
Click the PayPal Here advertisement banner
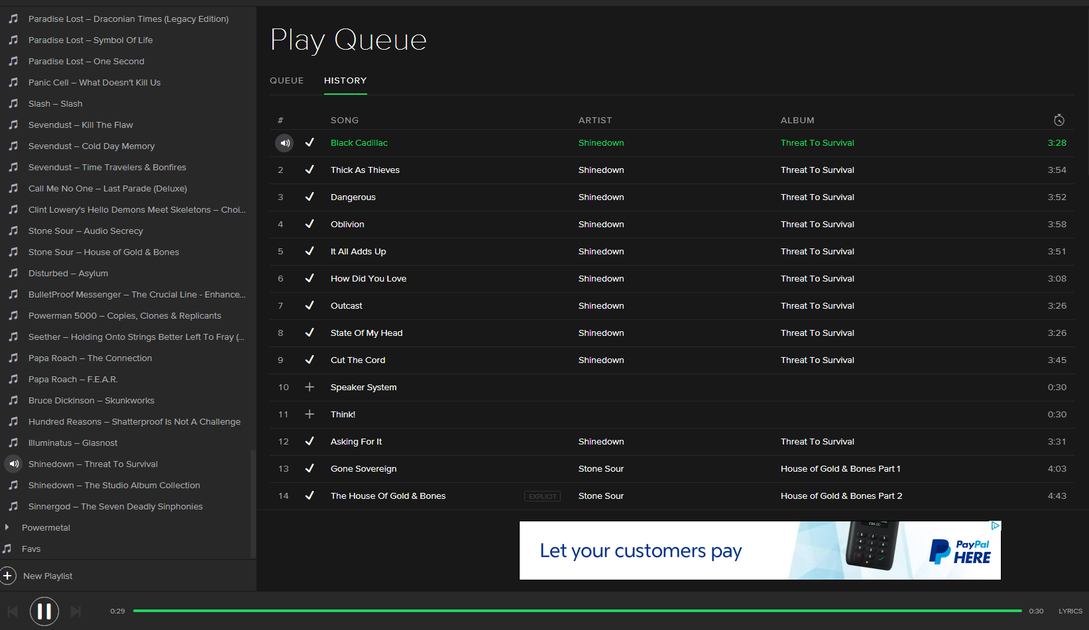[x=760, y=550]
